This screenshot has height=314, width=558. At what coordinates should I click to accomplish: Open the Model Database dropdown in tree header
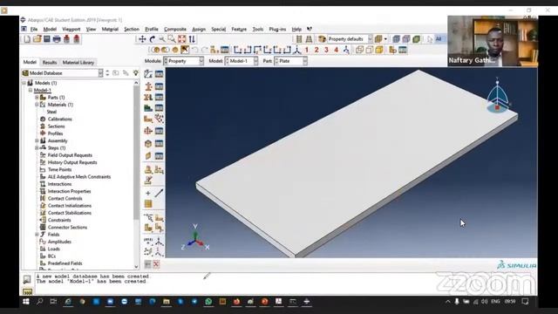pyautogui.click(x=62, y=73)
